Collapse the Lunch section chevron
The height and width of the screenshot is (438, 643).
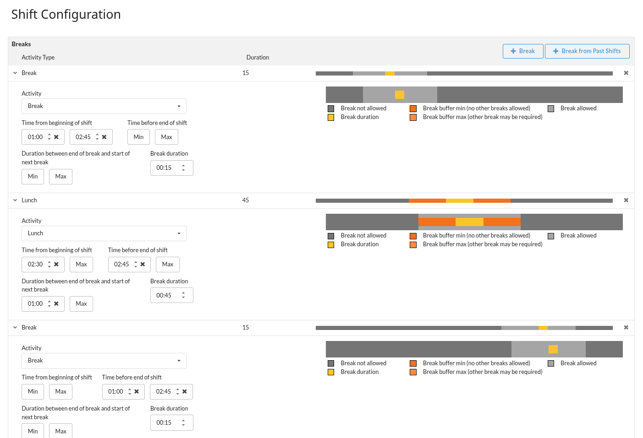click(15, 200)
